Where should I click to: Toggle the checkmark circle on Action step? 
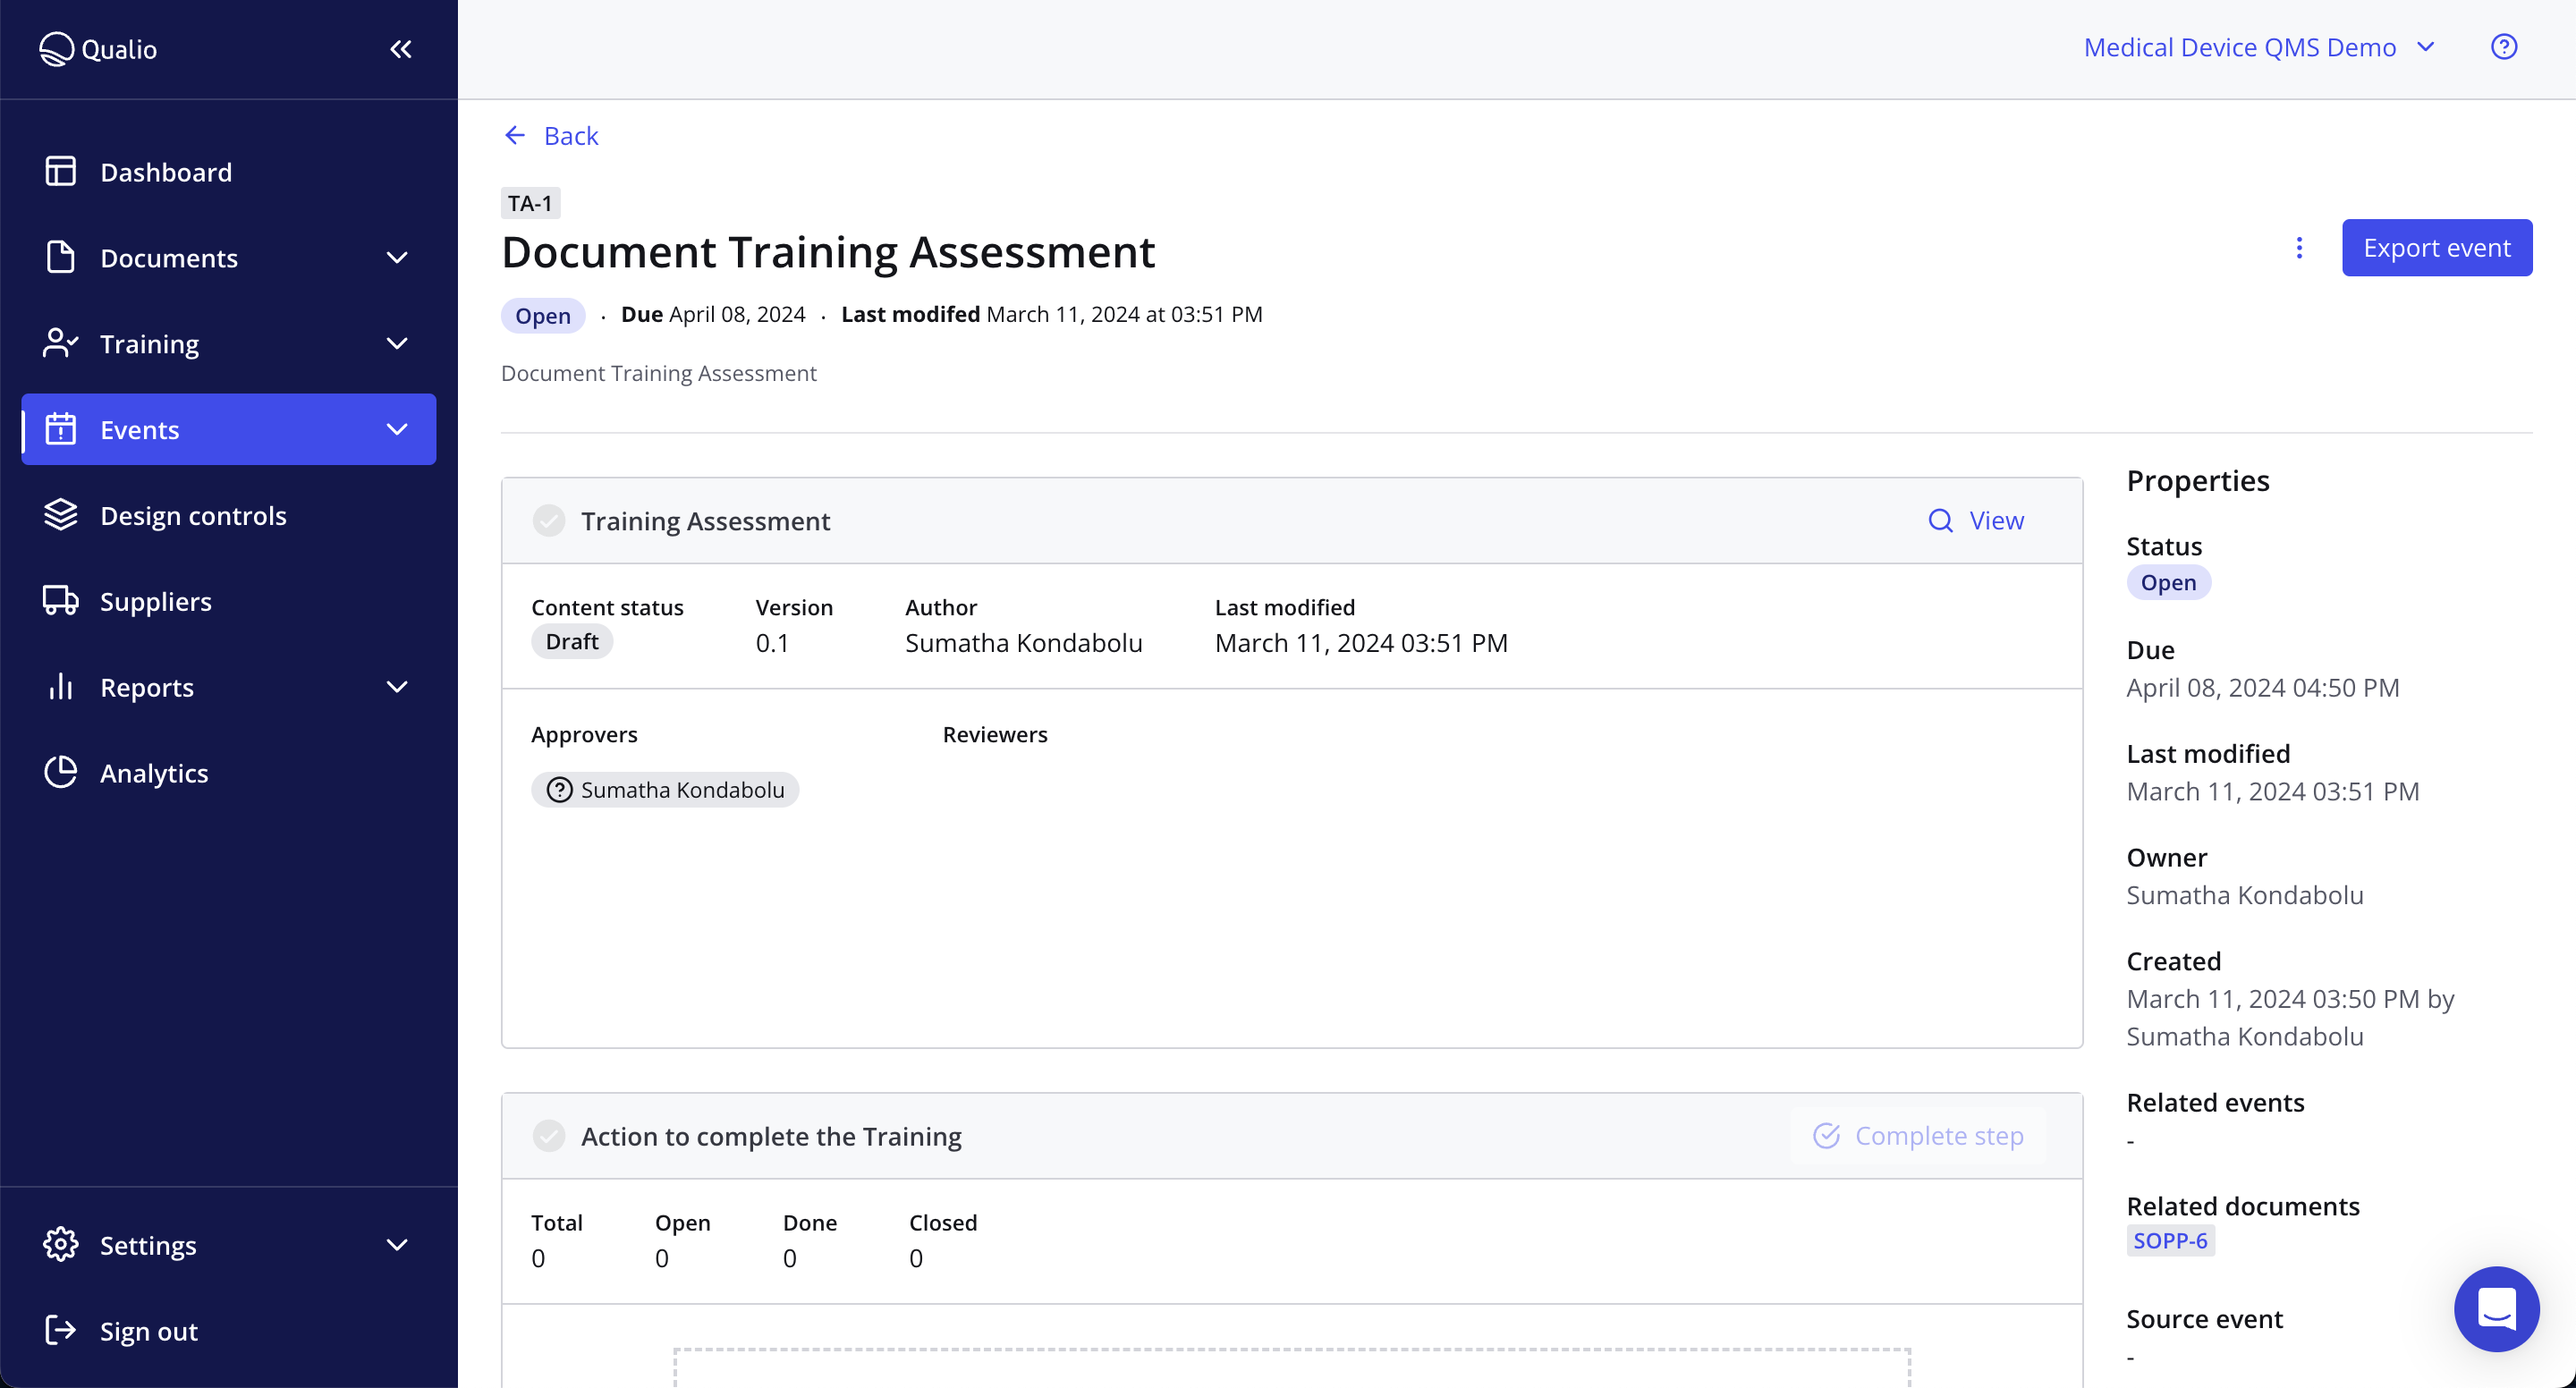tap(550, 1136)
